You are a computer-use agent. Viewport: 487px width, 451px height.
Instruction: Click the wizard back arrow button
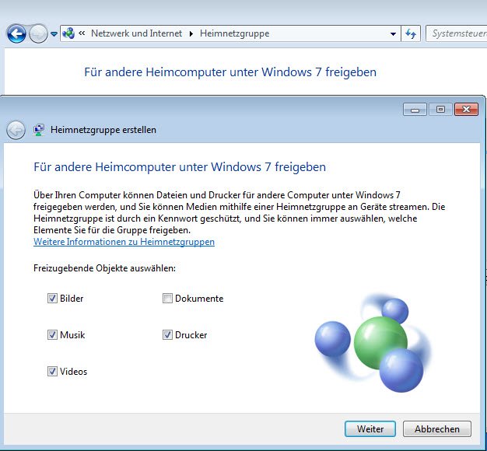pos(16,130)
